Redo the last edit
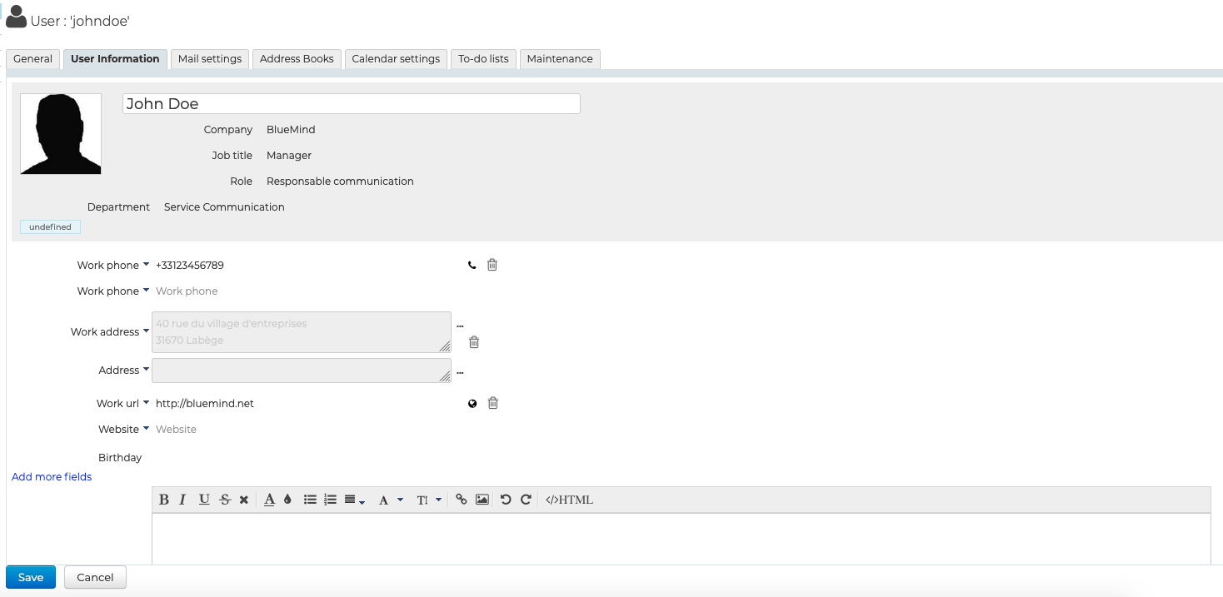 [526, 500]
